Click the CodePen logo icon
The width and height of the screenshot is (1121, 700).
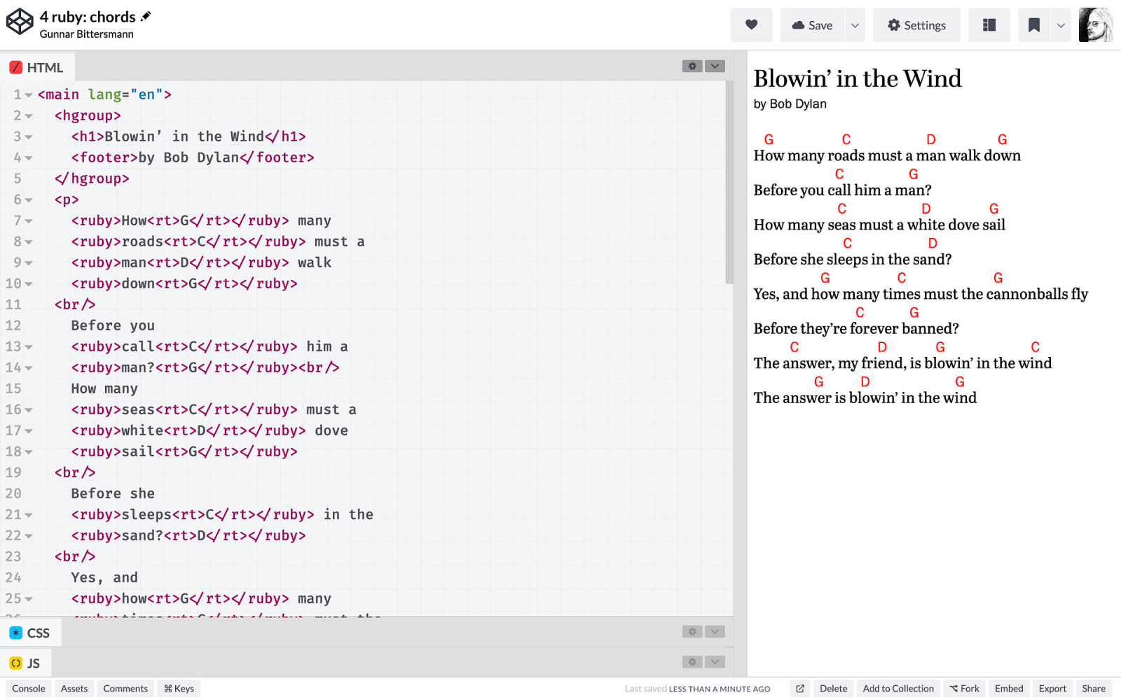coord(20,22)
